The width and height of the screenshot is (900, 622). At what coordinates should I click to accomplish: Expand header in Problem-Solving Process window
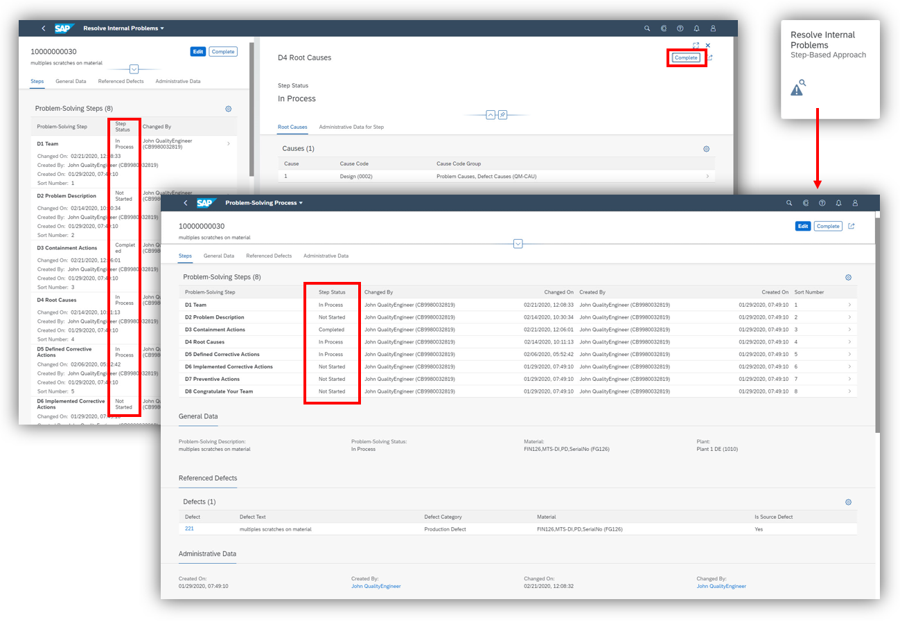pyautogui.click(x=518, y=244)
